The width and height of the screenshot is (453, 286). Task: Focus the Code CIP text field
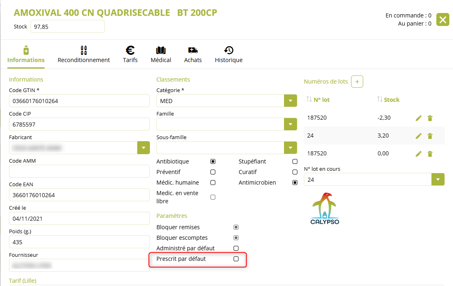[79, 124]
